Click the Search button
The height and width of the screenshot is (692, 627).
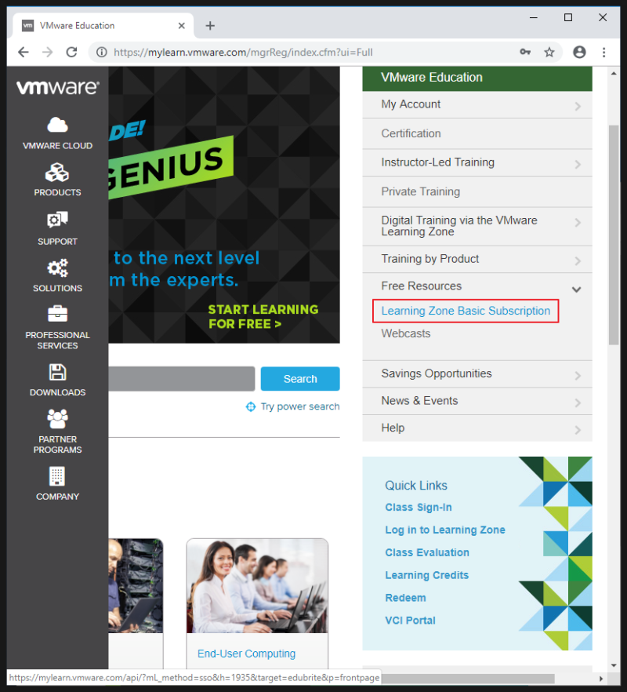pyautogui.click(x=299, y=378)
